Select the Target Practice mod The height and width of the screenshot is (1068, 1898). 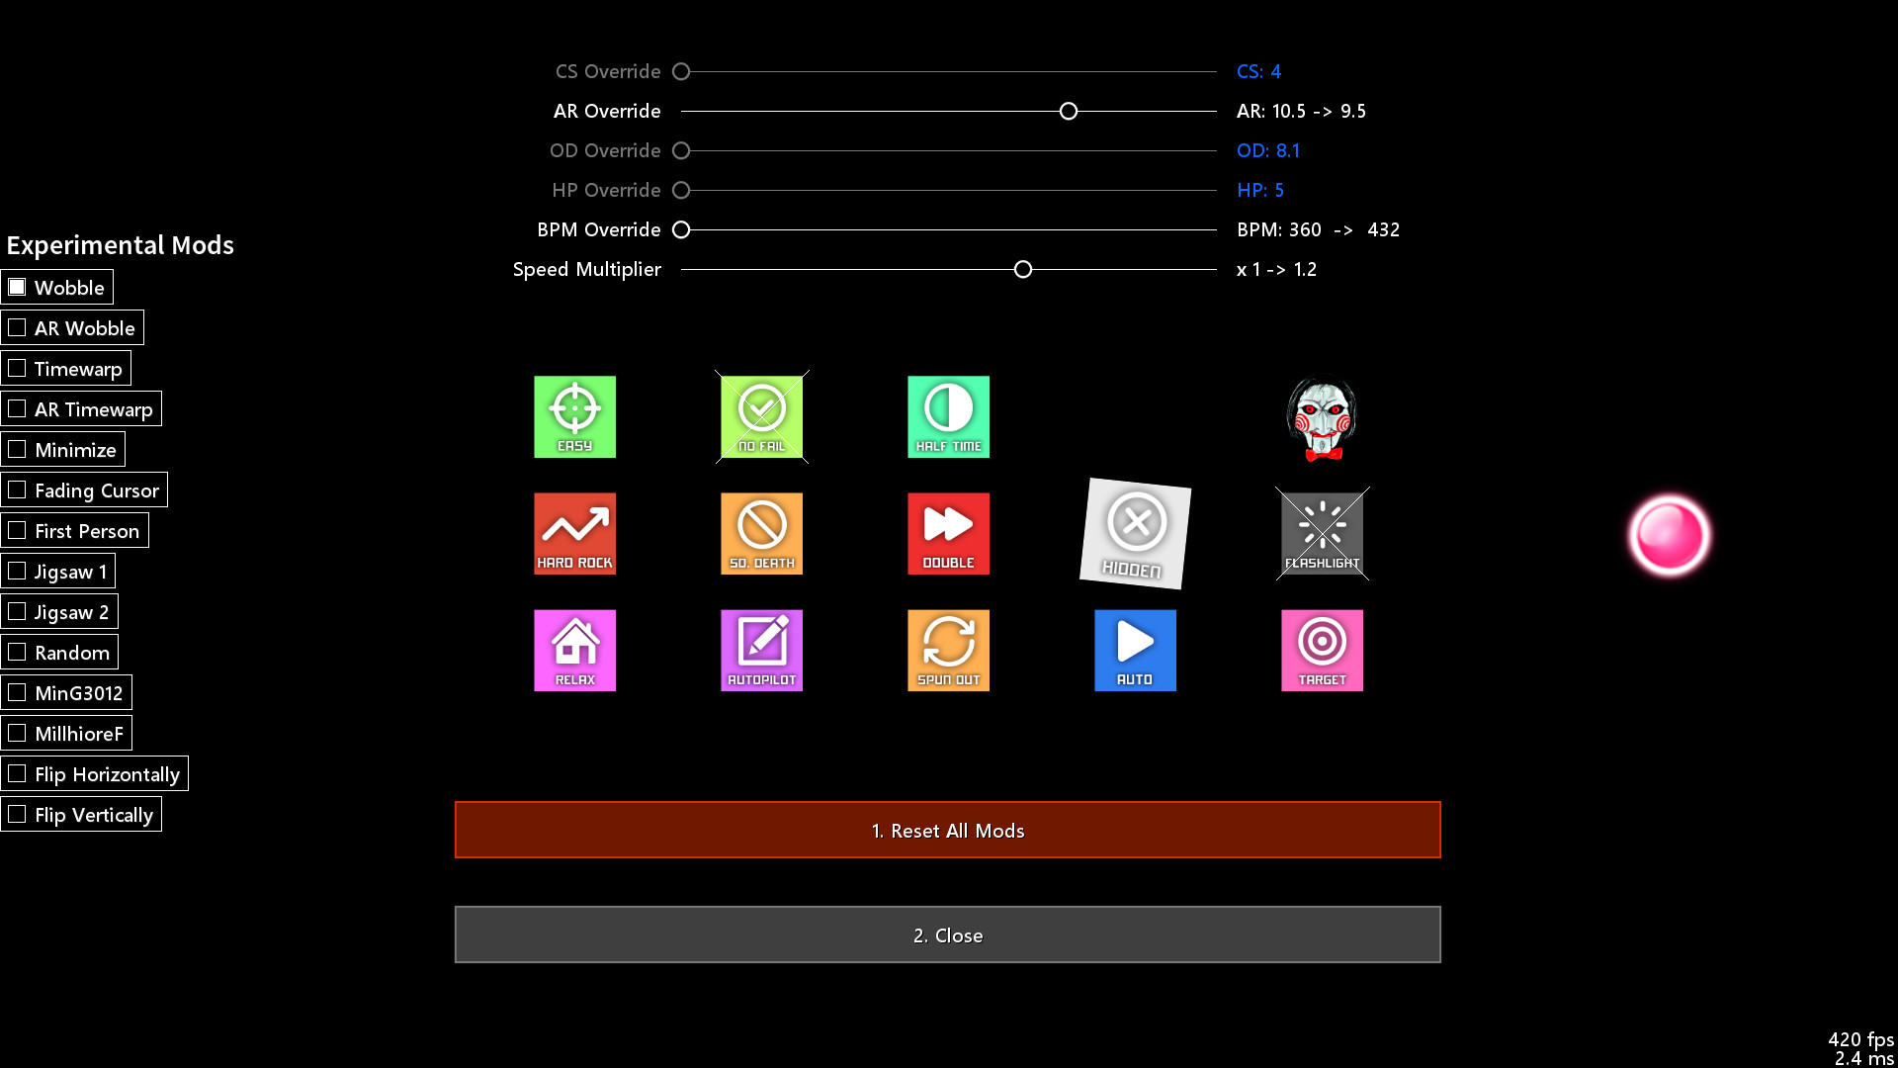tap(1322, 650)
